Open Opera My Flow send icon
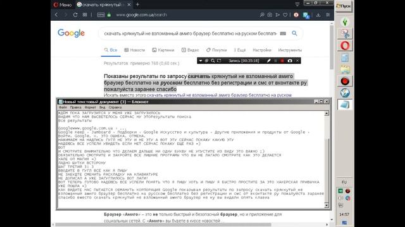Image resolution: width=405 pixels, height=227 pixels. (x=277, y=15)
